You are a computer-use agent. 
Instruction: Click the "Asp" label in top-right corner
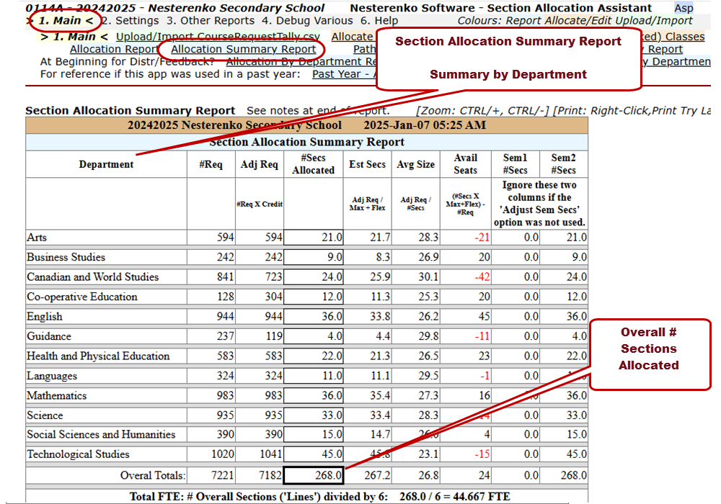tap(684, 8)
